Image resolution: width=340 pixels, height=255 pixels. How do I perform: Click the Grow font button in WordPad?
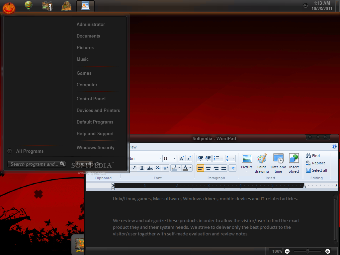tap(182, 158)
